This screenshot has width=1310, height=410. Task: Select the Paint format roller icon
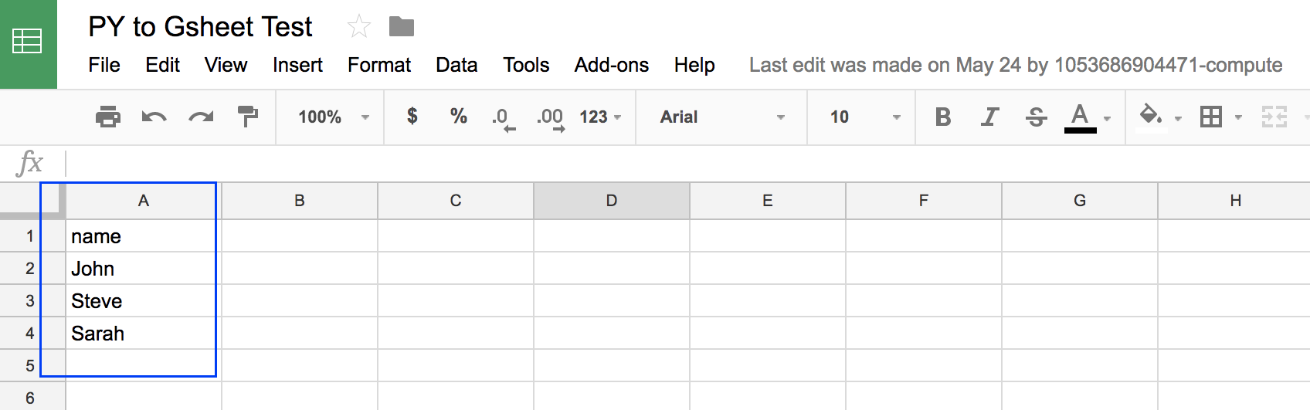point(247,117)
